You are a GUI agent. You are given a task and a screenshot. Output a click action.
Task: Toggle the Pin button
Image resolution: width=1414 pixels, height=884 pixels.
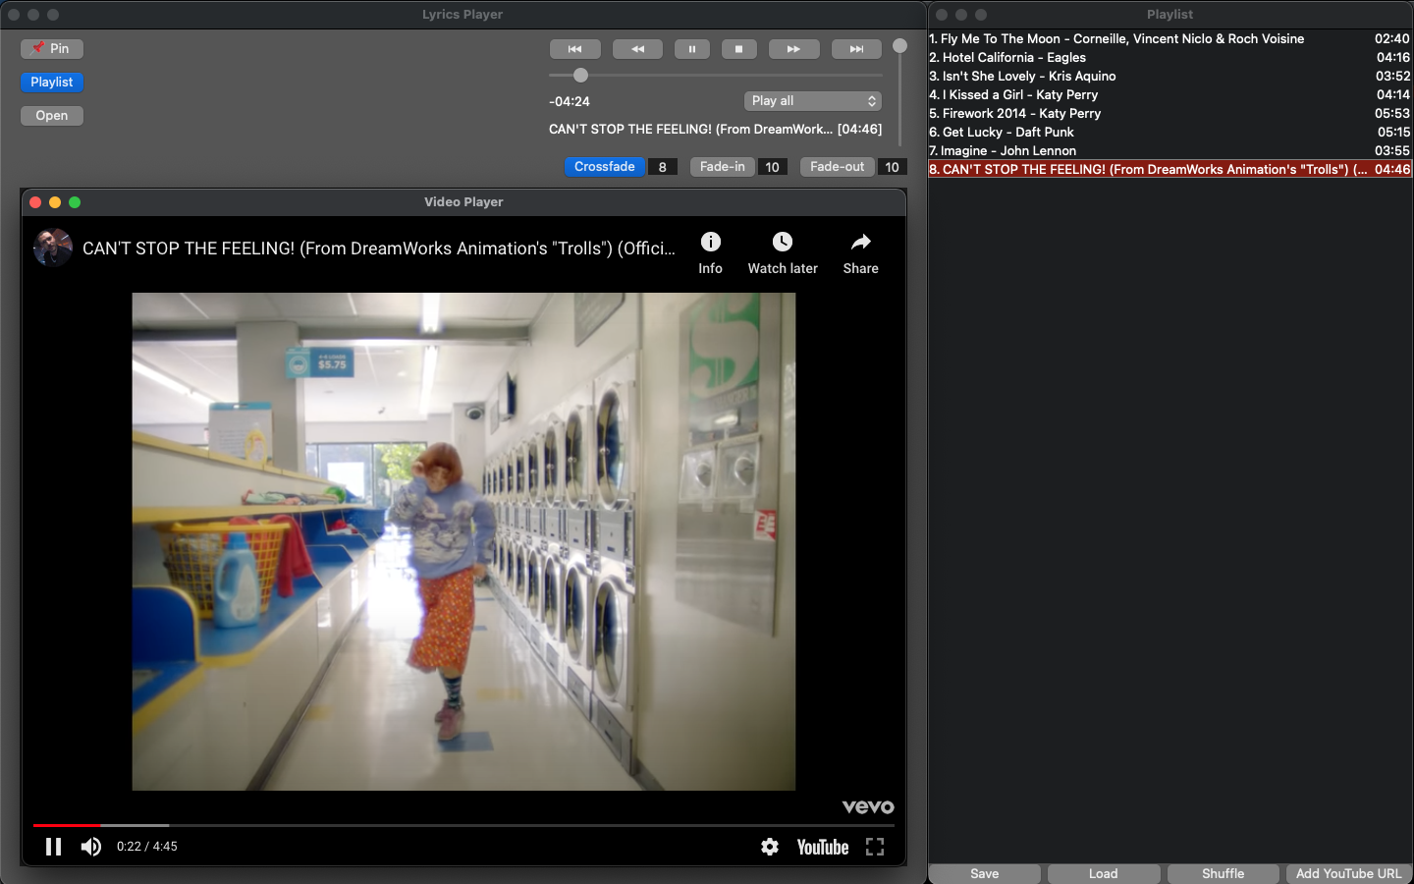coord(52,49)
